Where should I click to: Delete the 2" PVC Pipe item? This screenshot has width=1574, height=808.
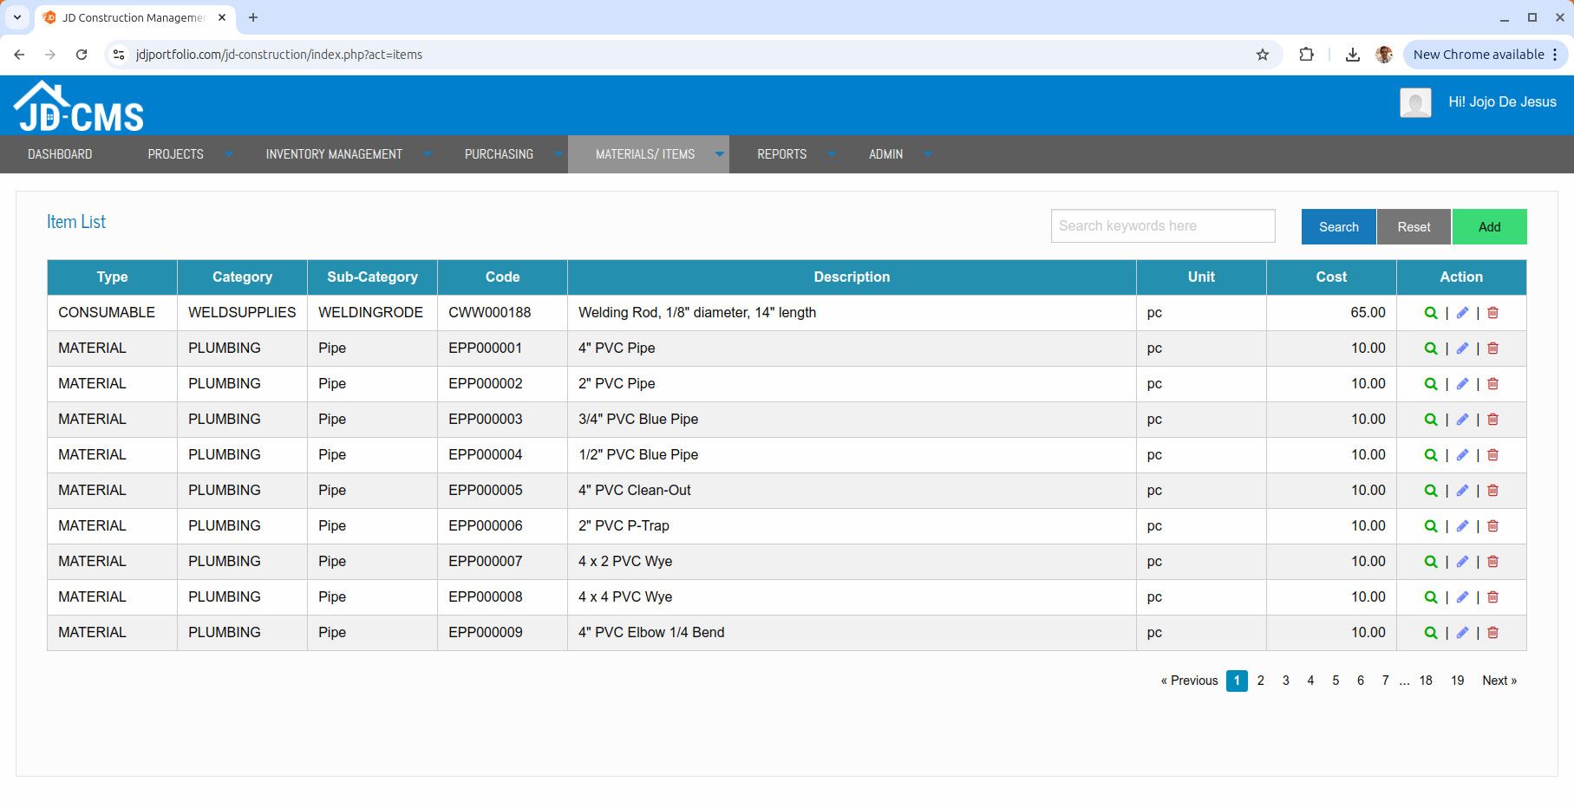click(1492, 384)
